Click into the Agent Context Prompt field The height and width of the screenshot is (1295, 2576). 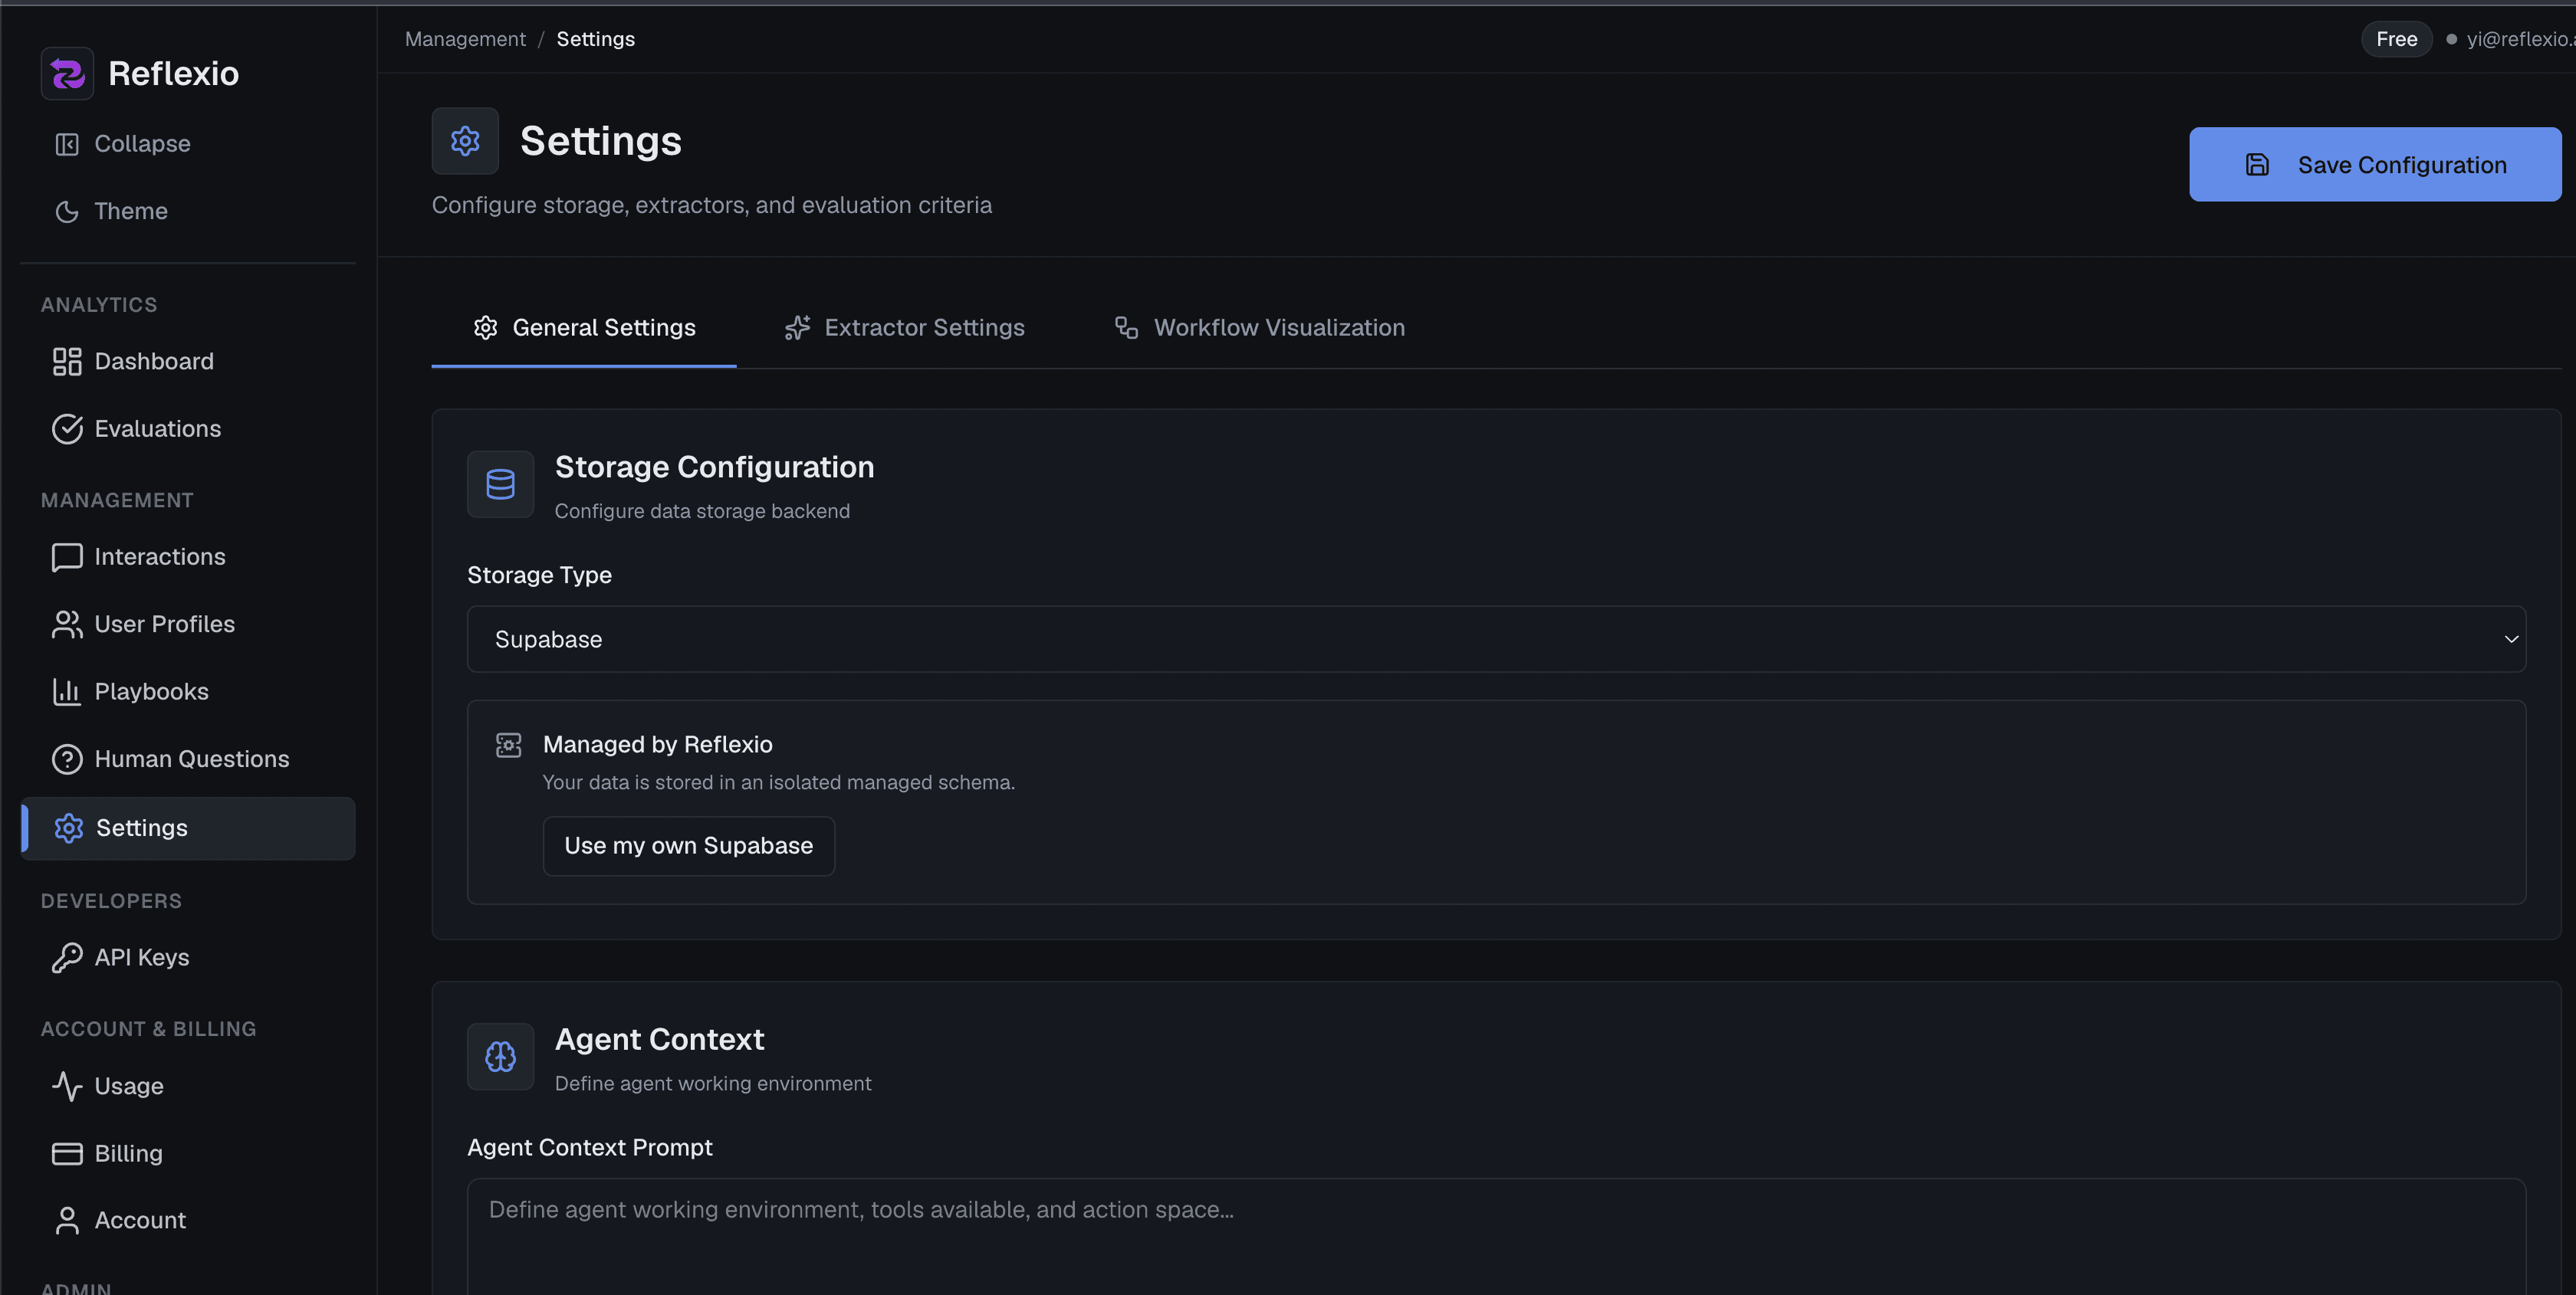(x=1496, y=1237)
